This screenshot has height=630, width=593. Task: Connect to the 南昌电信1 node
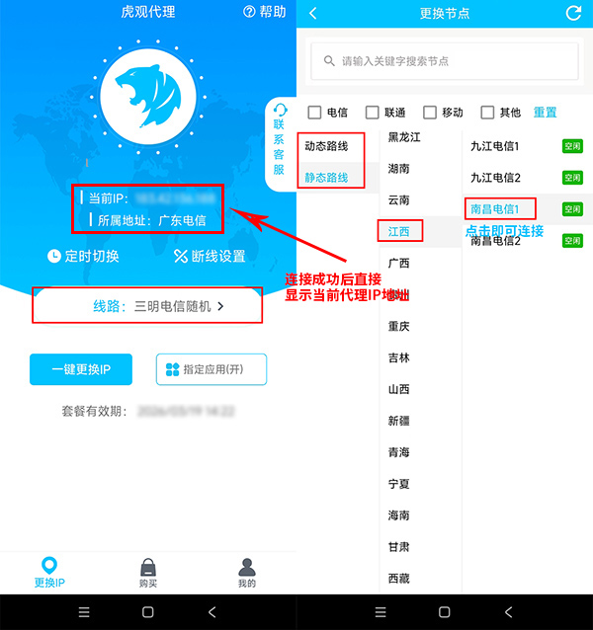pos(495,209)
